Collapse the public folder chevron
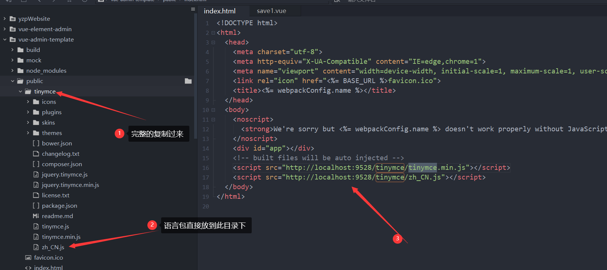Image resolution: width=607 pixels, height=270 pixels. click(x=13, y=81)
